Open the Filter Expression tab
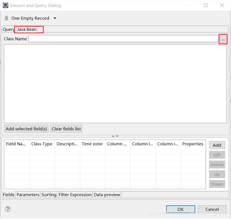 75,195
